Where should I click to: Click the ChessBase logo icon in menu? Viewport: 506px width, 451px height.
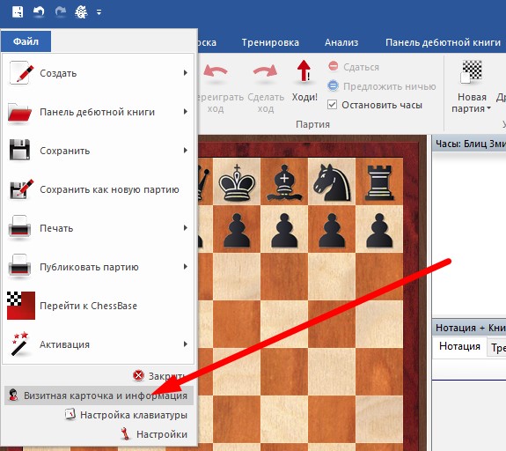tap(21, 306)
